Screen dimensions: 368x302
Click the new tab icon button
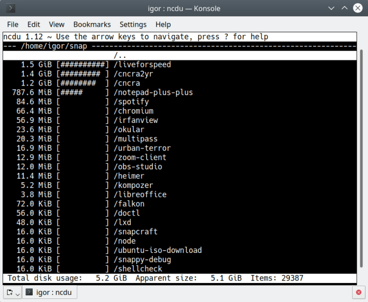tap(10, 292)
